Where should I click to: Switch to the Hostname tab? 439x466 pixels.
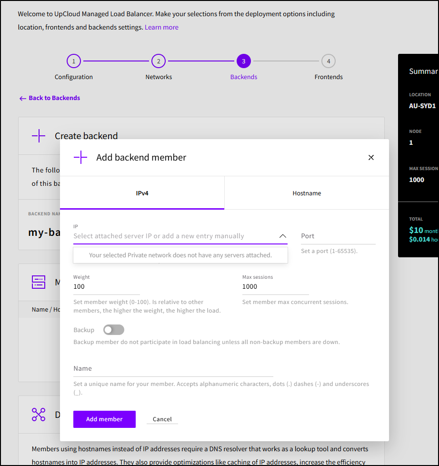click(x=307, y=193)
